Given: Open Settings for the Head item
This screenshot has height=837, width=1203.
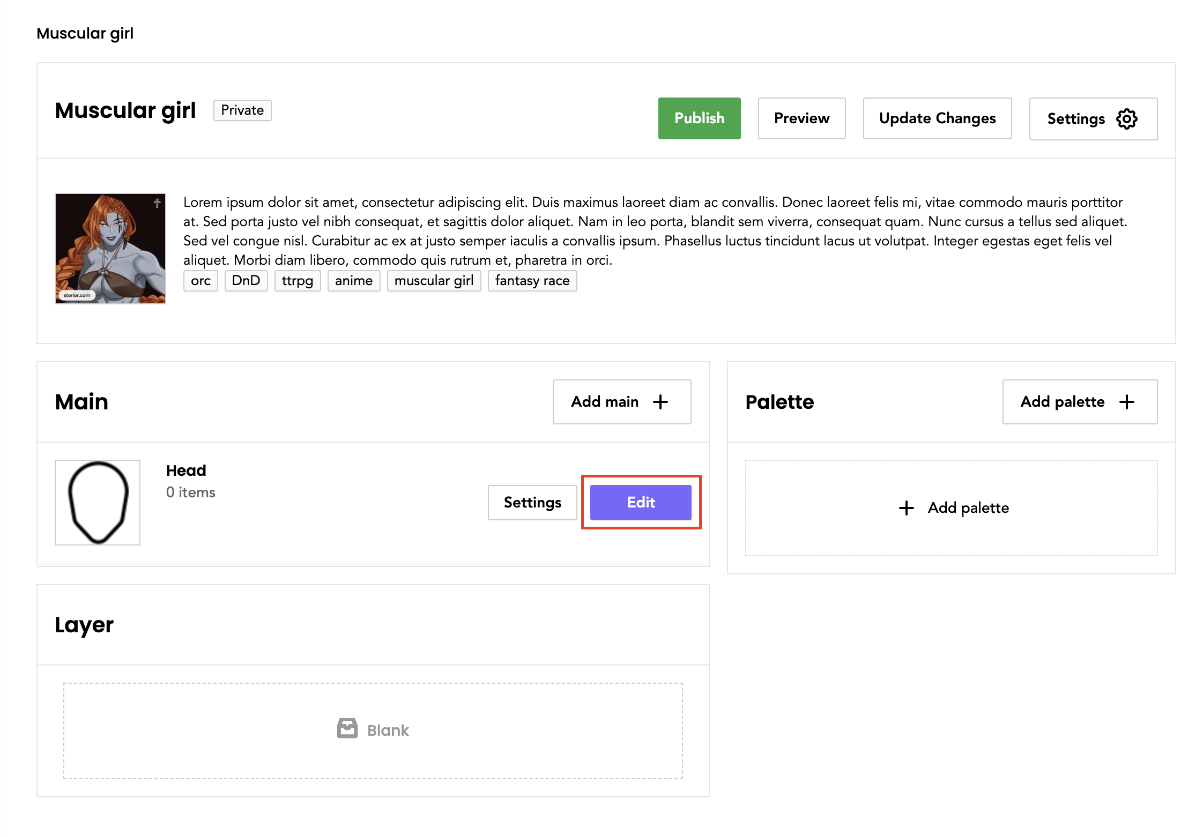Looking at the screenshot, I should (x=532, y=503).
